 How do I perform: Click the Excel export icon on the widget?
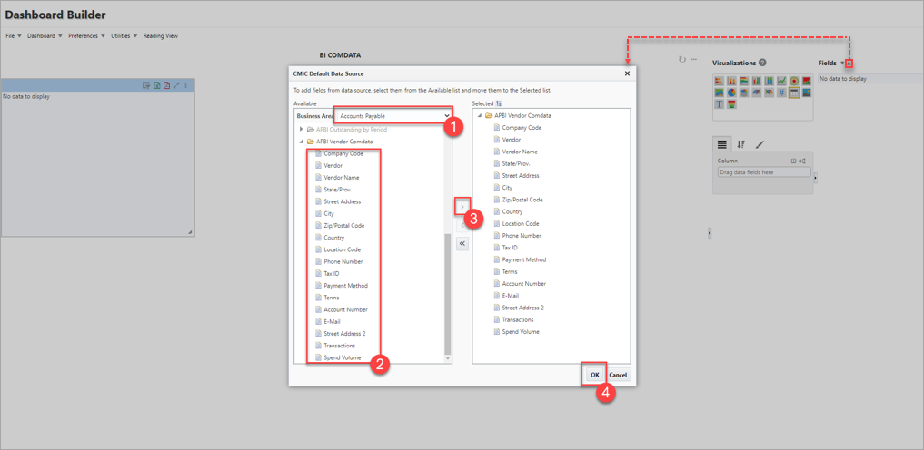pyautogui.click(x=157, y=86)
